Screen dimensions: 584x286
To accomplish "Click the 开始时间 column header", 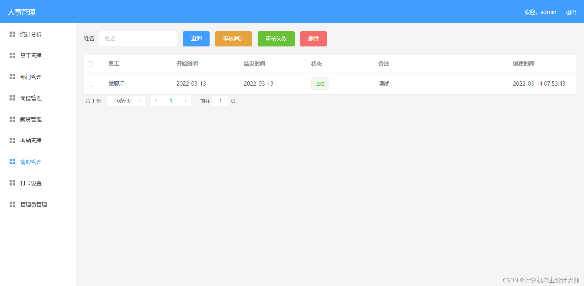I will pos(187,64).
